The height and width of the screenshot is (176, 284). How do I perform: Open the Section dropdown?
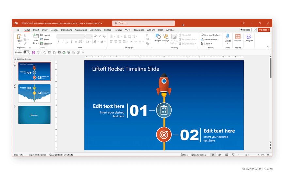pos(47,44)
